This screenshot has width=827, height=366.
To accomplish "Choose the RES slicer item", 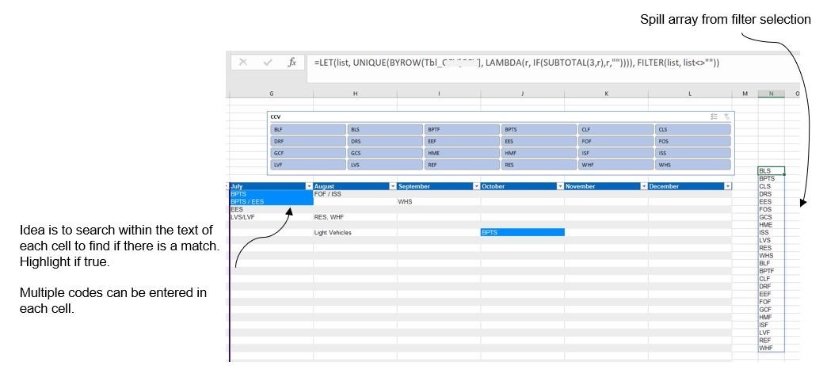I will 539,165.
